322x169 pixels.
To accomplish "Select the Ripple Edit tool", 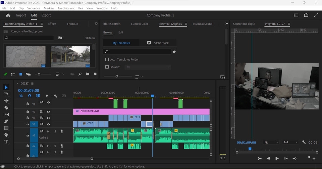I will tap(6, 101).
